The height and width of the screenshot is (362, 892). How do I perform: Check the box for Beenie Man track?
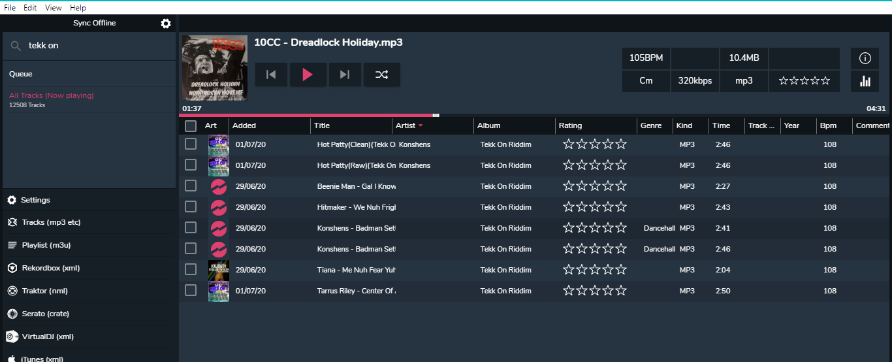click(x=191, y=186)
